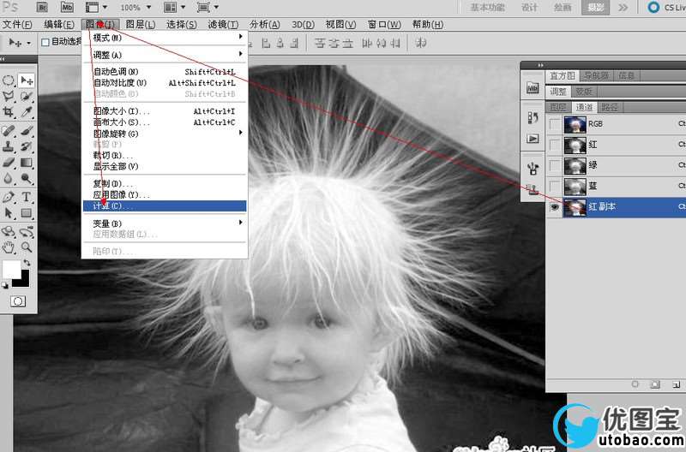Screen dimensions: 686x452
Task: Launch Mini Bridge from top bar
Action: coord(68,7)
